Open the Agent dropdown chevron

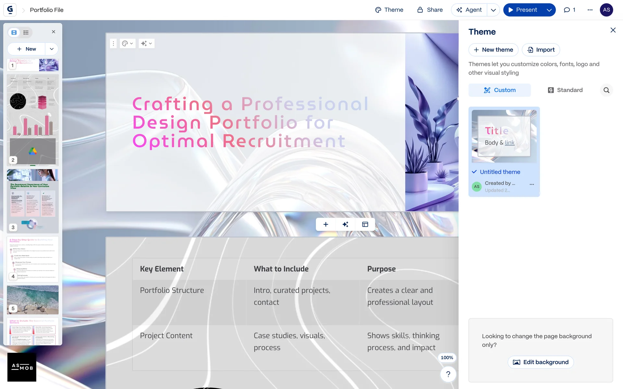tap(493, 10)
